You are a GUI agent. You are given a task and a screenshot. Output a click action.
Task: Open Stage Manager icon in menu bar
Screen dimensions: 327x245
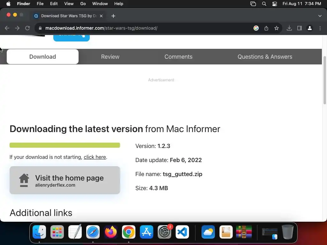[253, 4]
